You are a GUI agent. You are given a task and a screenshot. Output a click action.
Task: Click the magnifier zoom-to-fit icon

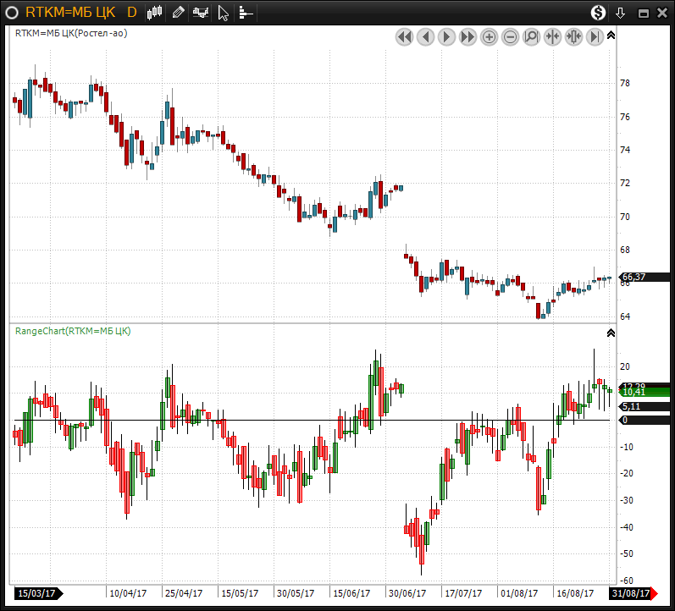[532, 37]
